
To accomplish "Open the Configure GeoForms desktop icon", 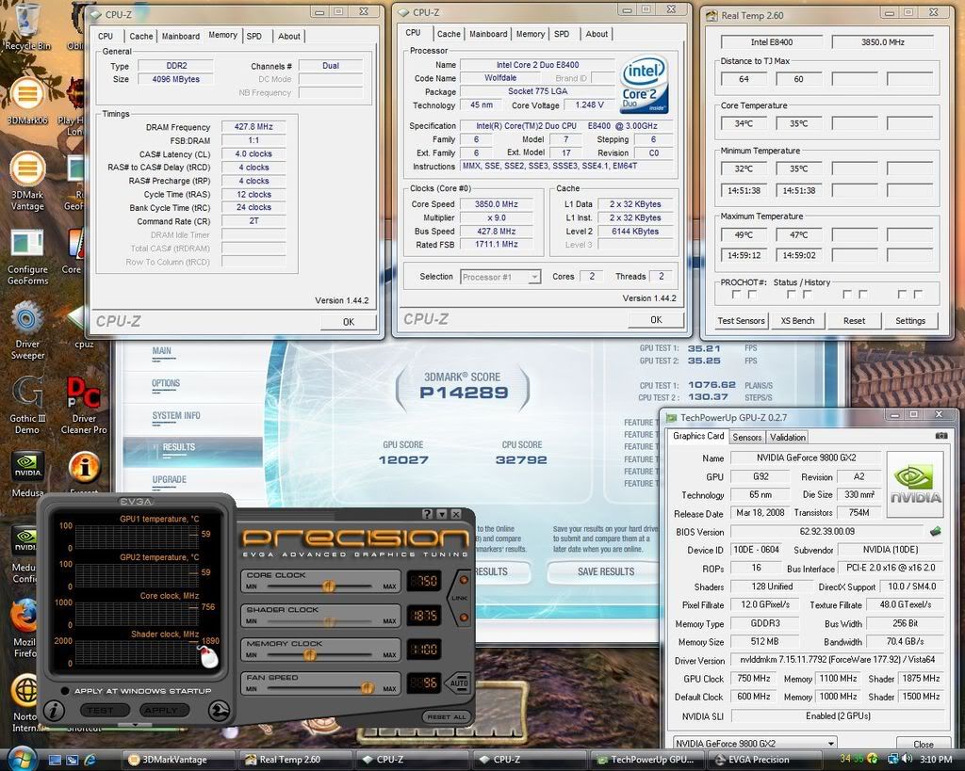I will click(27, 257).
